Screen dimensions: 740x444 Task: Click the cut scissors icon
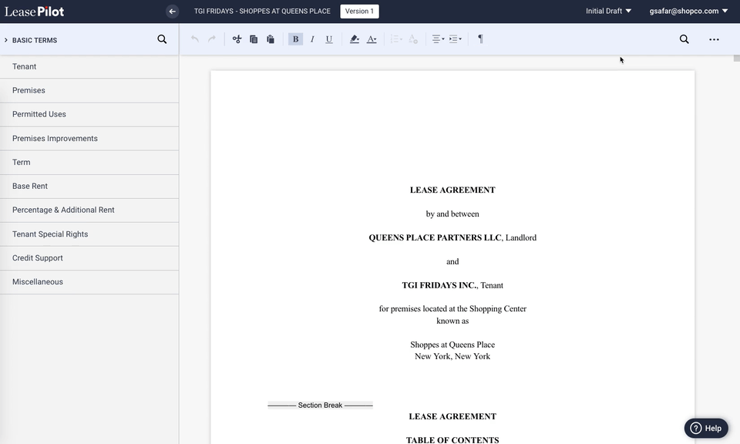pos(237,39)
